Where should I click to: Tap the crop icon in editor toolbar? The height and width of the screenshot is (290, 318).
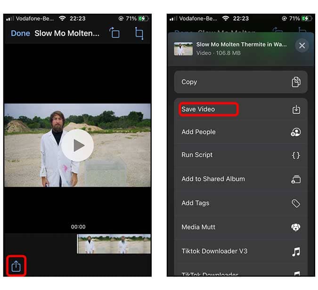point(139,33)
